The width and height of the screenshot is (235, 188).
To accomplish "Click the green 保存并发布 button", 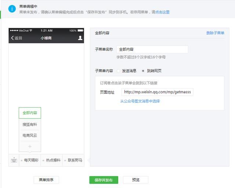I will coord(104,180).
